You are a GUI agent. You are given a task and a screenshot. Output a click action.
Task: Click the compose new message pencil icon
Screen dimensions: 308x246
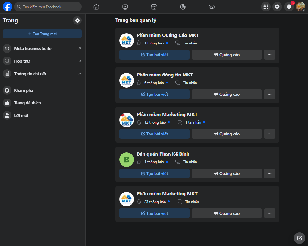299,238
